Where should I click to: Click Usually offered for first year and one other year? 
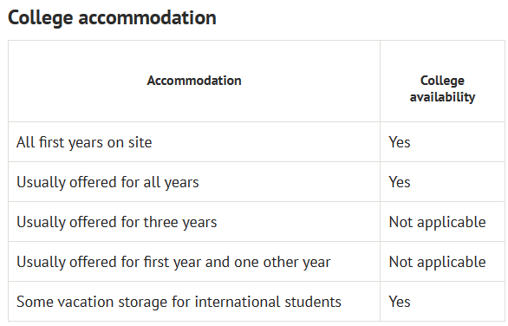point(173,262)
